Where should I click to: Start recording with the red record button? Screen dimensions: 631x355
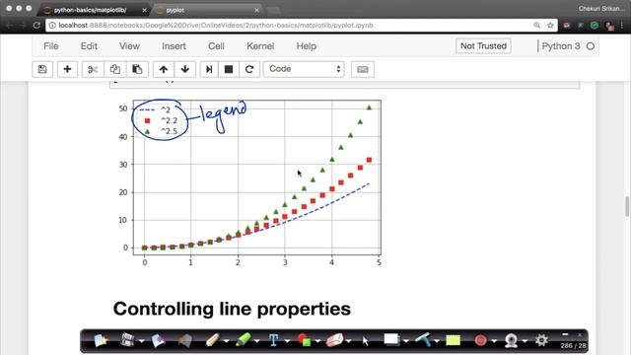(480, 340)
